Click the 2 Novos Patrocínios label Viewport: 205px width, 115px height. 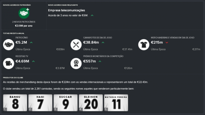[x=24, y=22]
